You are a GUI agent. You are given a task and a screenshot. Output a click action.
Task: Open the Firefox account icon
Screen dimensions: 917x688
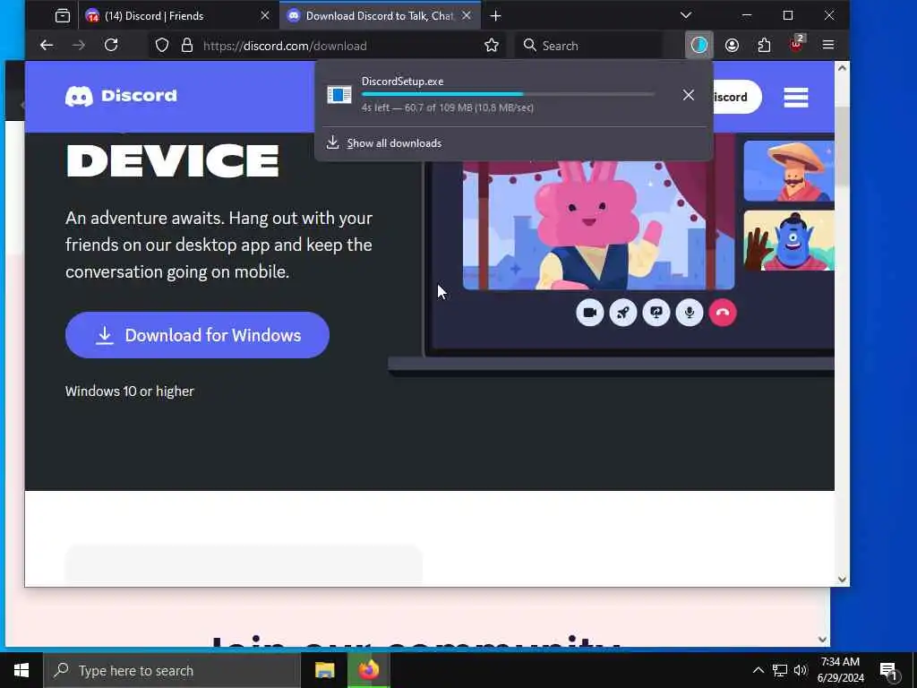pos(732,45)
